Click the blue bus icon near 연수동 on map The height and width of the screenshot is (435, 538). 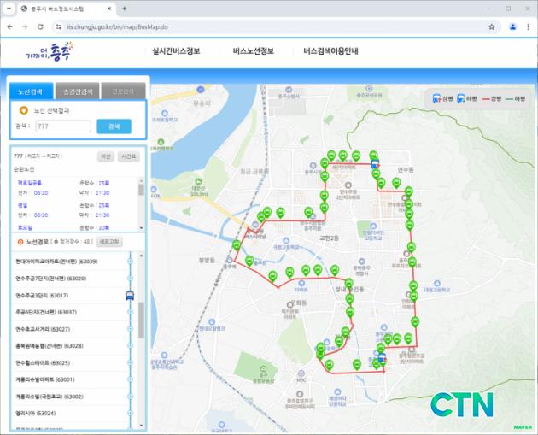point(376,164)
